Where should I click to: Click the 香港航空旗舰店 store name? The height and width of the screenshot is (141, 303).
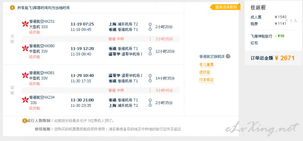coord(212,57)
